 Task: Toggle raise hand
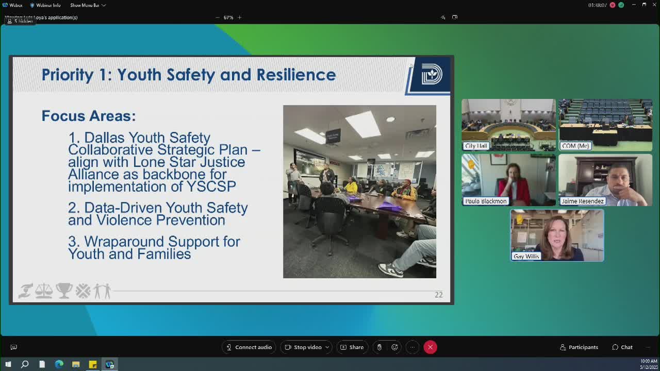(x=379, y=347)
